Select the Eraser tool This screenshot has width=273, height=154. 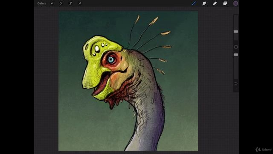(215, 3)
